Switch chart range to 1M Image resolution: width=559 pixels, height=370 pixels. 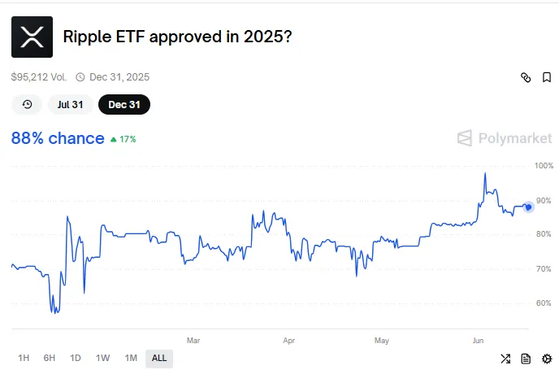[x=130, y=358]
